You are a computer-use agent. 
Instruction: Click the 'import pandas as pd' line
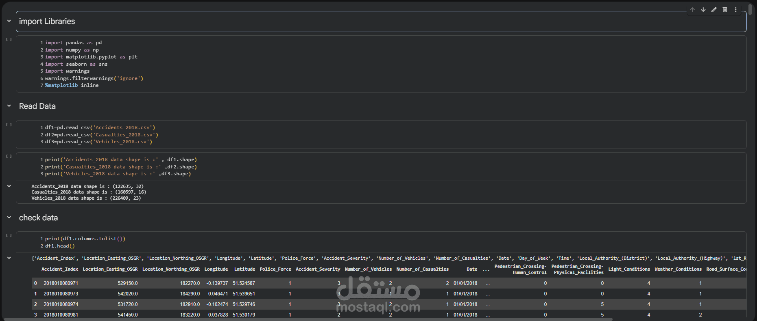[x=73, y=43]
